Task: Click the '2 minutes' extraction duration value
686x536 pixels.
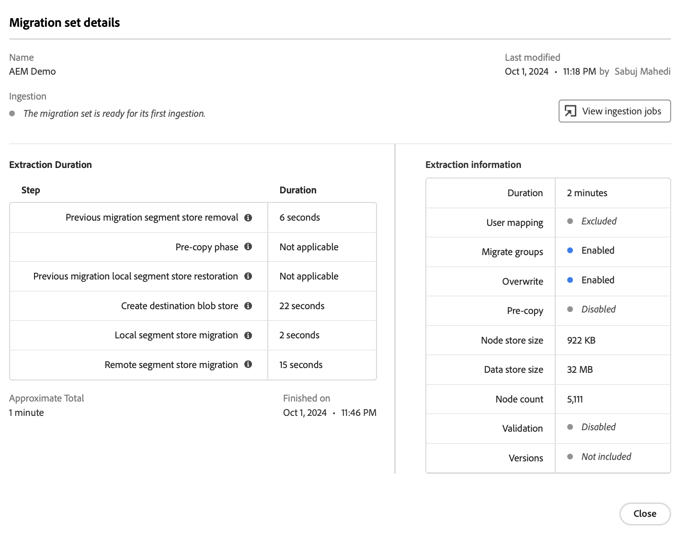Action: coord(587,193)
